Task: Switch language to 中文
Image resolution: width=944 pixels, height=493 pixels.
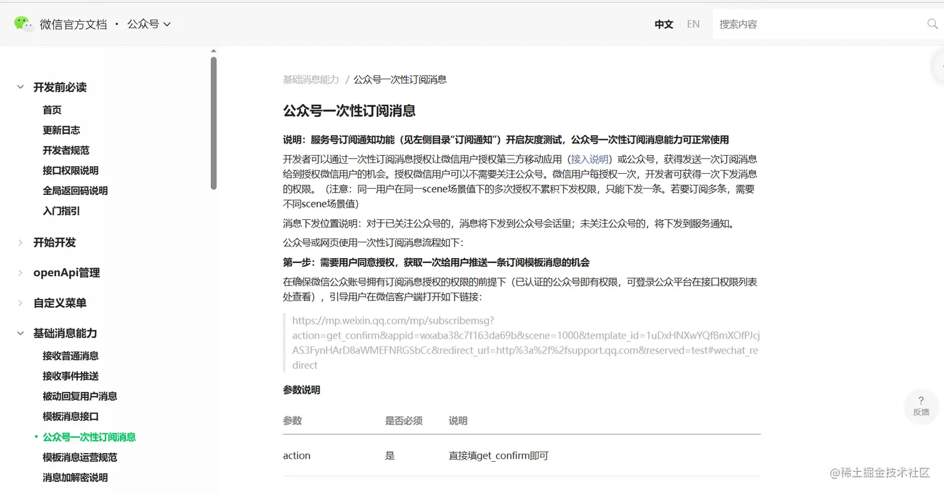Action: [664, 24]
